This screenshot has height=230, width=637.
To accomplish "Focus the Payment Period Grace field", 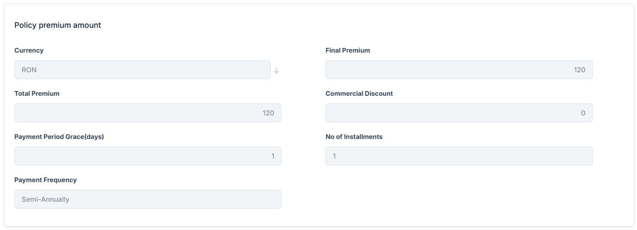I will [x=148, y=156].
